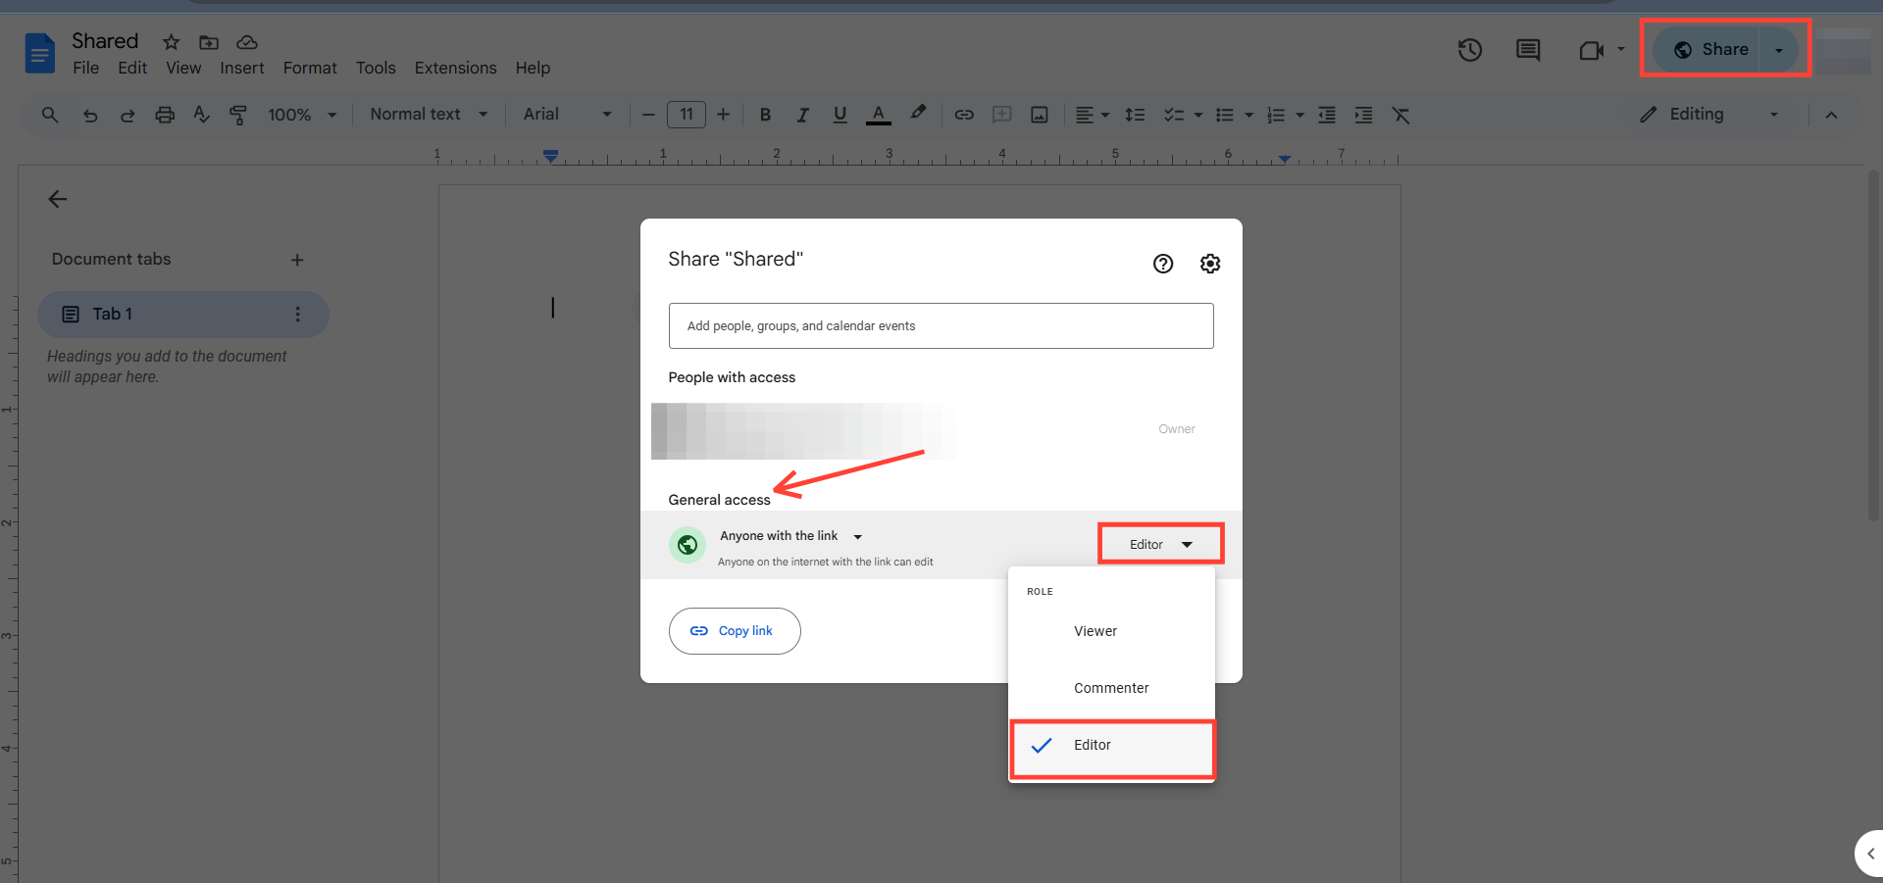
Task: Start a Meet call camera icon
Action: (x=1591, y=50)
